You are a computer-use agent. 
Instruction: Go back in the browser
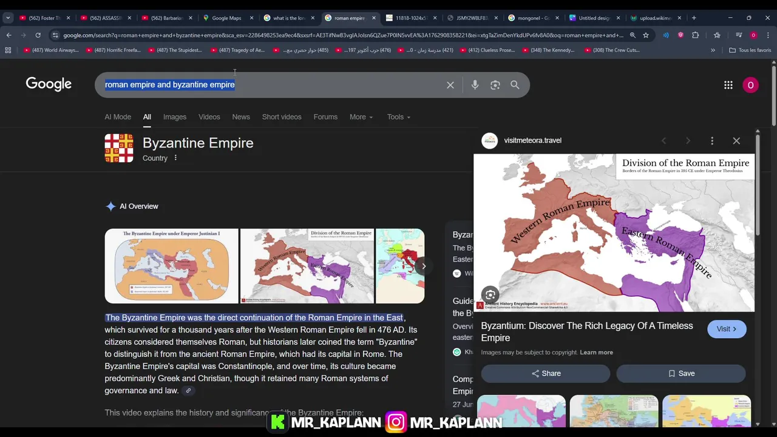9,35
